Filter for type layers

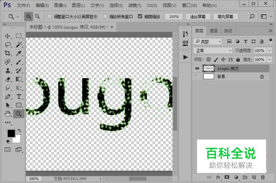click(x=246, y=41)
